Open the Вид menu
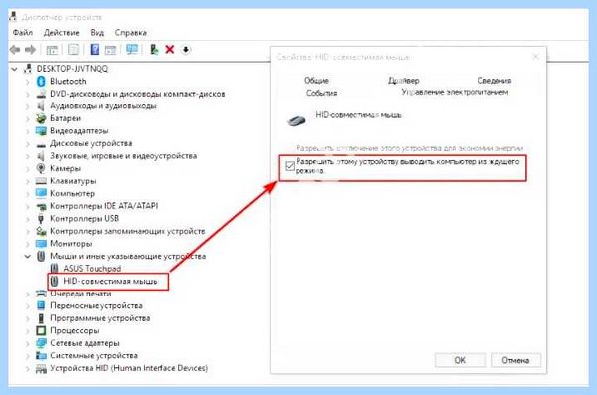The image size is (597, 395). [x=98, y=33]
